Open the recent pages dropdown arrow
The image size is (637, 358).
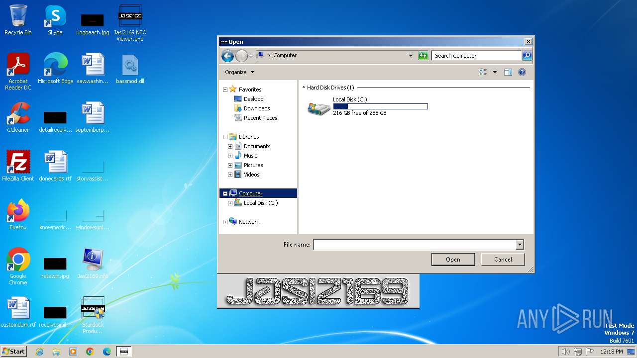tap(251, 56)
